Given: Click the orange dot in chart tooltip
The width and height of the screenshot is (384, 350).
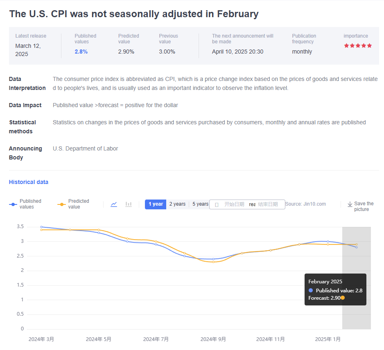Looking at the screenshot, I should coord(343,298).
